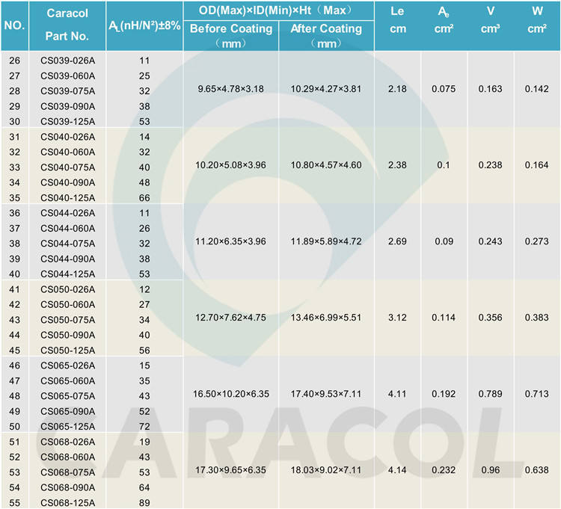Click the Before Coating (mm) header
Screen dimensions: 561x509
pyautogui.click(x=231, y=36)
